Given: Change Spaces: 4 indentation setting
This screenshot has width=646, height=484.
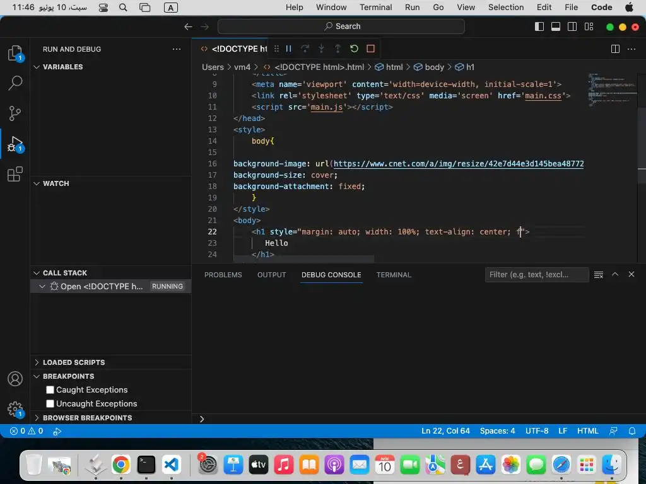Looking at the screenshot, I should point(497,431).
